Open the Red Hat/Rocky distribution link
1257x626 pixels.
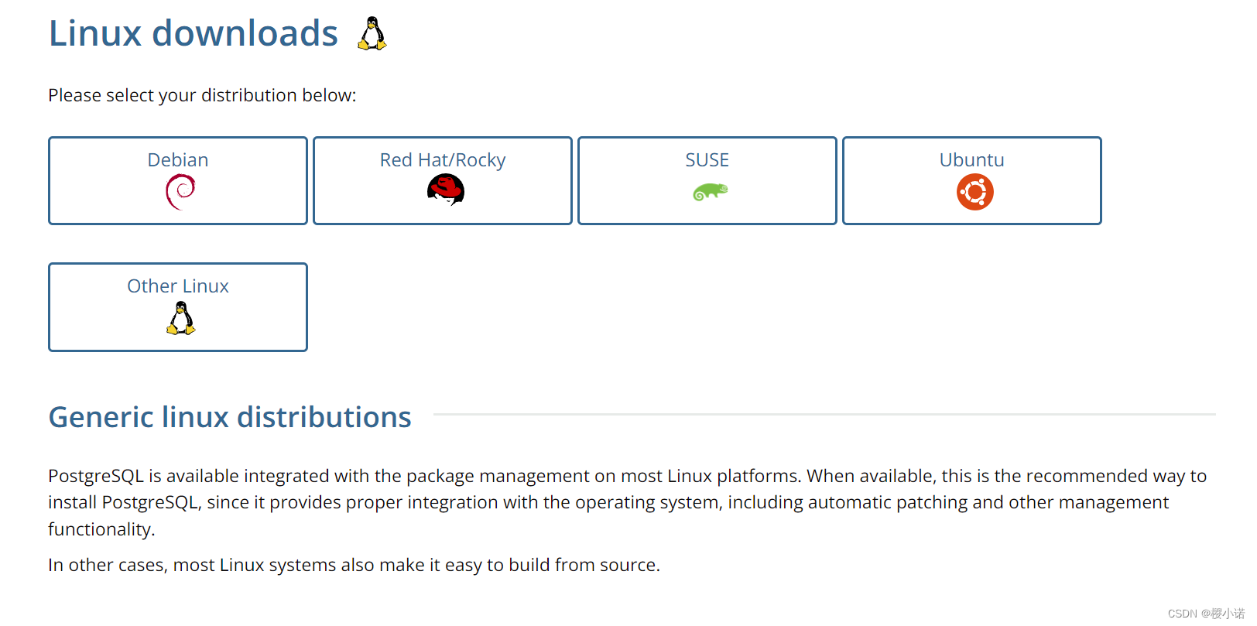coord(443,181)
